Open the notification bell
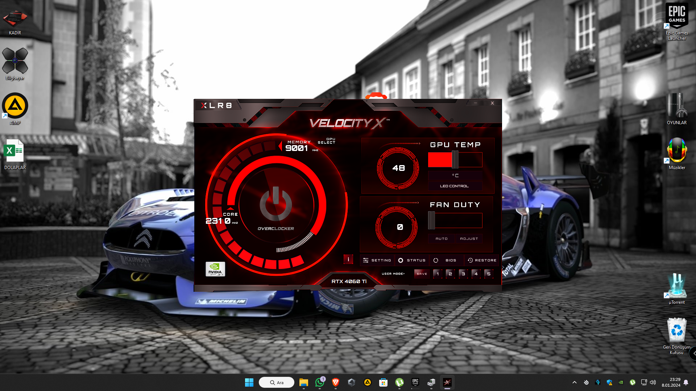This screenshot has height=391, width=696. 686,382
